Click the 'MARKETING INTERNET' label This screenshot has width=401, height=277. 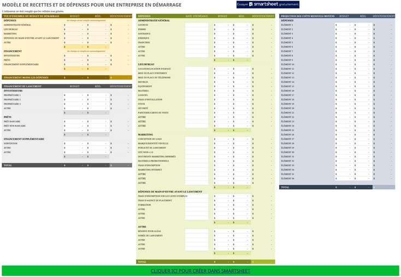pos(150,170)
